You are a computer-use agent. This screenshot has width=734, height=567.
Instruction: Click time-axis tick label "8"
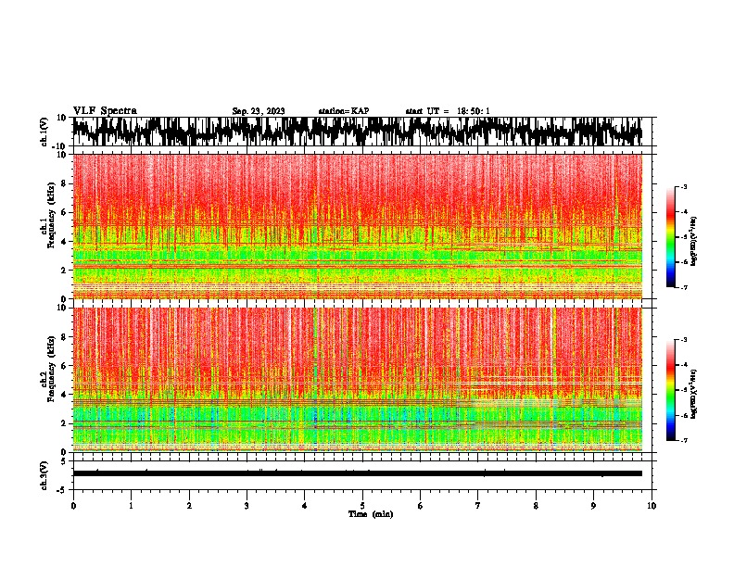coord(536,506)
